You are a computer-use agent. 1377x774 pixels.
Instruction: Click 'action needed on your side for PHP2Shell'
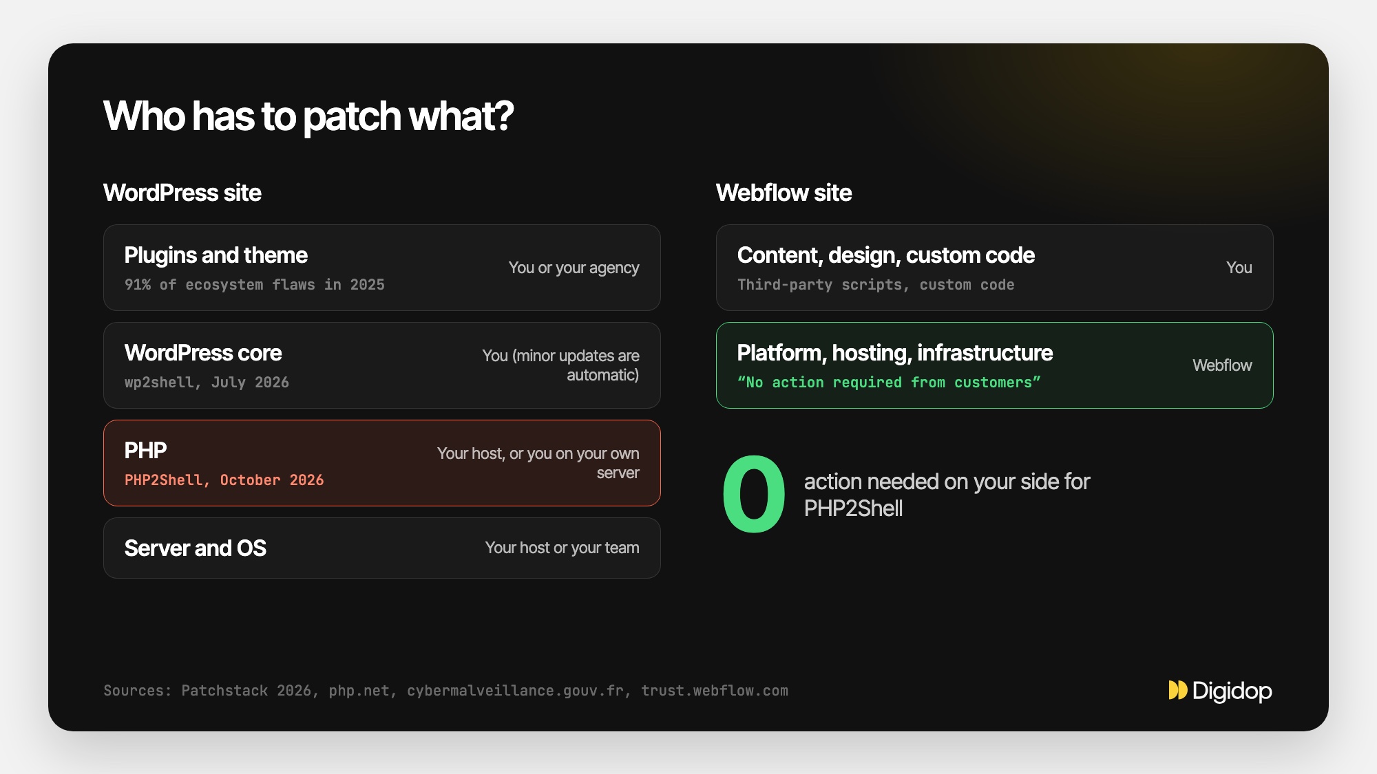pos(947,495)
